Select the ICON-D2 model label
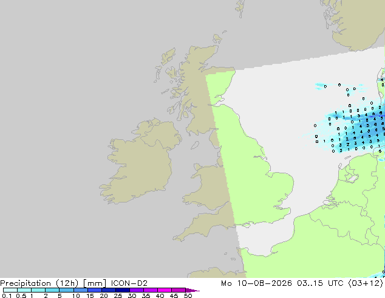 point(129,283)
